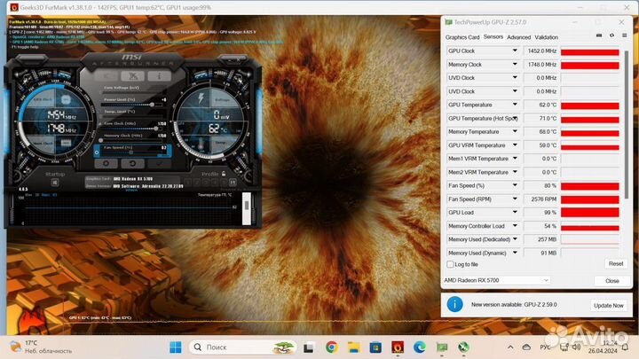Expand the GPU Temperature sensor dropdown arrow
Viewport: 639px width, 359px height.
tap(515, 105)
